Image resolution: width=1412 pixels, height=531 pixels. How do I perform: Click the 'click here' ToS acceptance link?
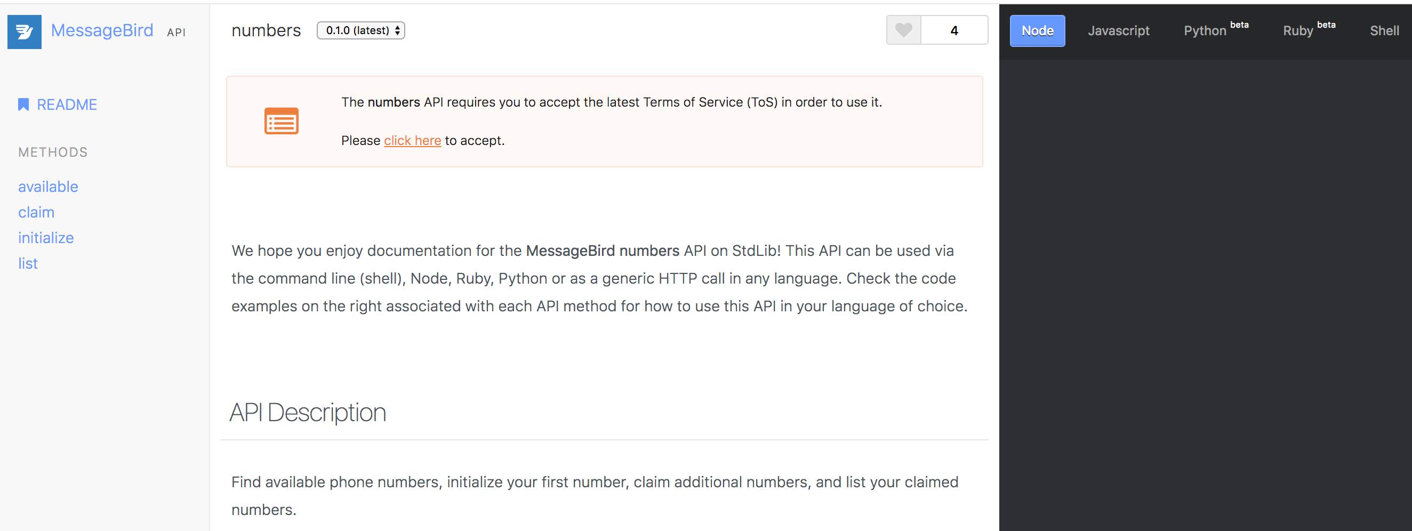point(412,140)
